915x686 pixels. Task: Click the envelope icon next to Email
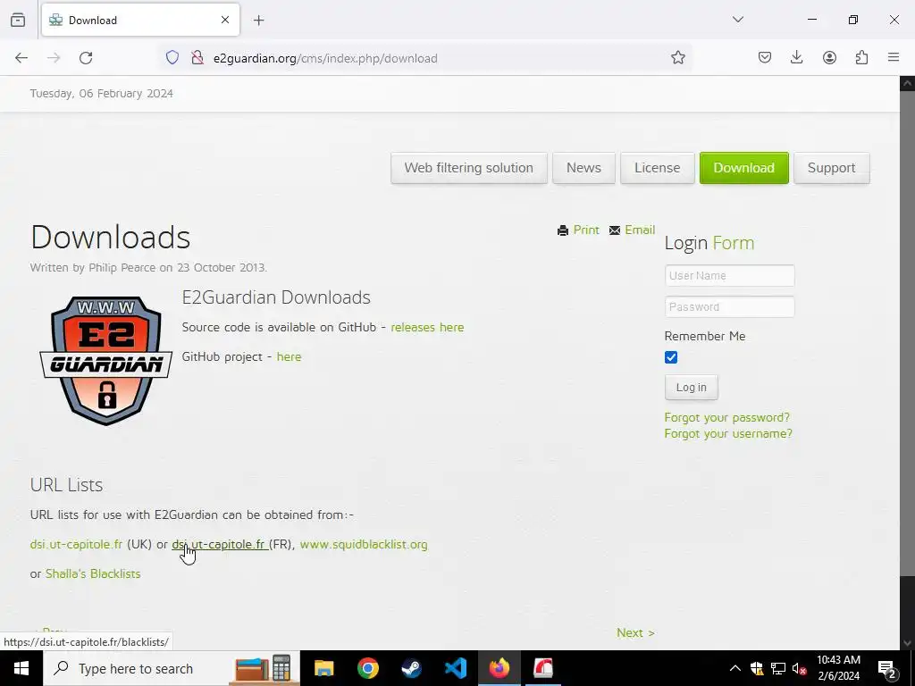point(615,230)
